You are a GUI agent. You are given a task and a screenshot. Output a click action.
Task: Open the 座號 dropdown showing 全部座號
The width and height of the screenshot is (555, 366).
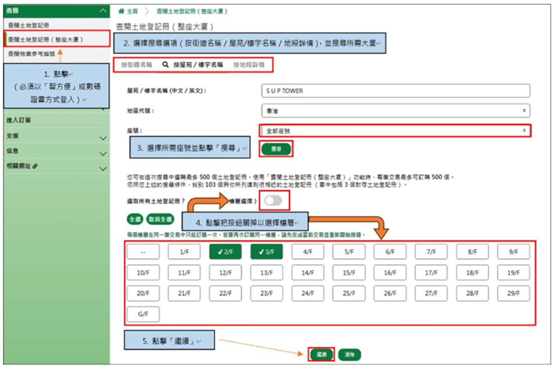395,131
